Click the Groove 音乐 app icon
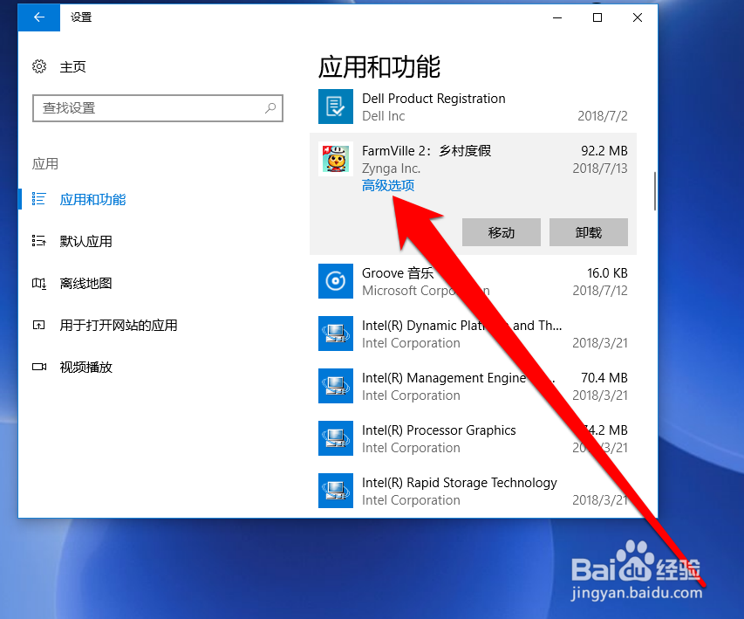744x619 pixels. click(x=336, y=281)
